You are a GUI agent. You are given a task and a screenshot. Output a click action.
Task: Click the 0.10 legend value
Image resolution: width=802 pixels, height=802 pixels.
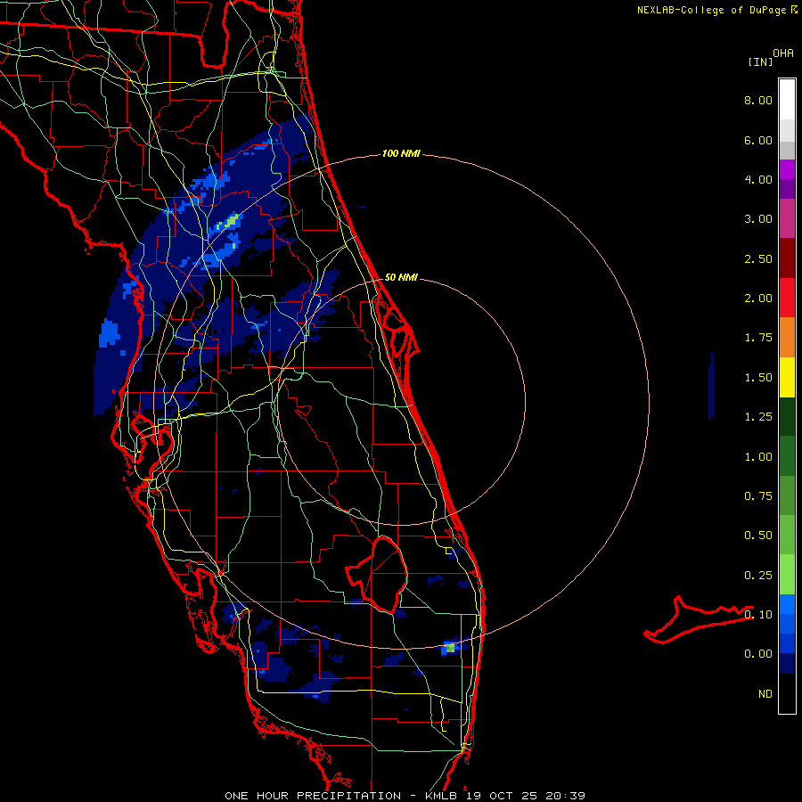coord(758,615)
